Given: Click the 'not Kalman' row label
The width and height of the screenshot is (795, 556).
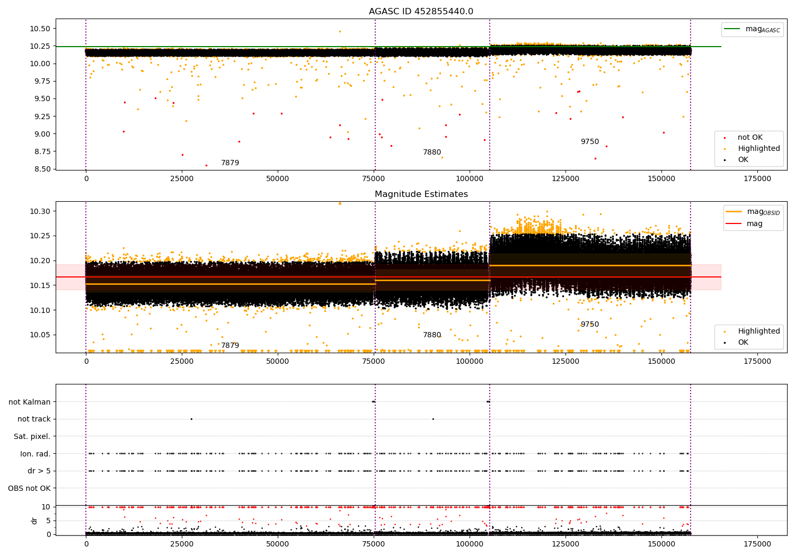Looking at the screenshot, I should pos(30,402).
